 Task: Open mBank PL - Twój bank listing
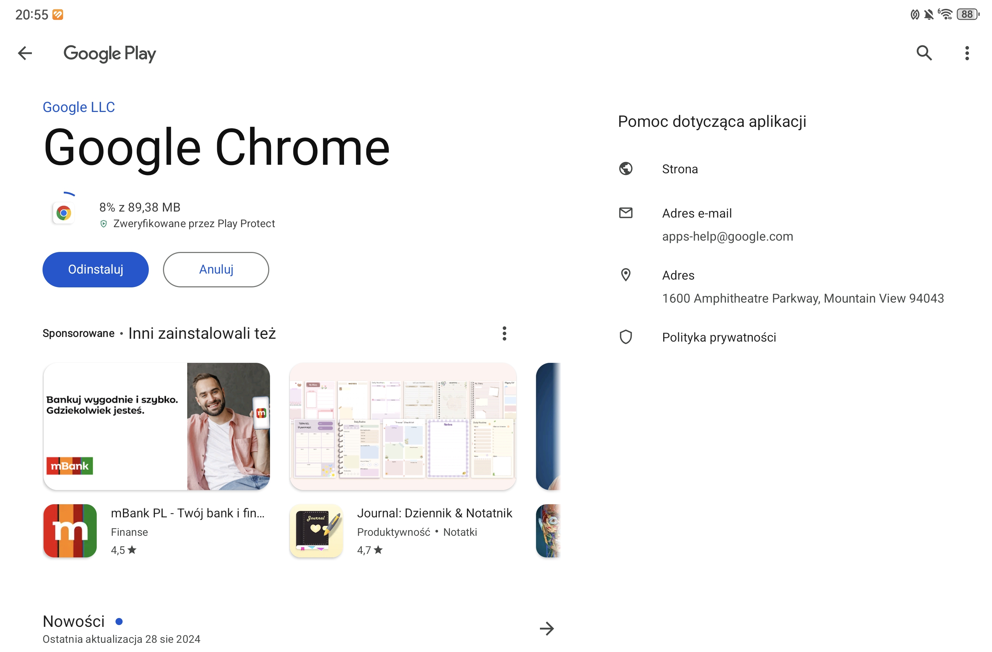pyautogui.click(x=187, y=513)
